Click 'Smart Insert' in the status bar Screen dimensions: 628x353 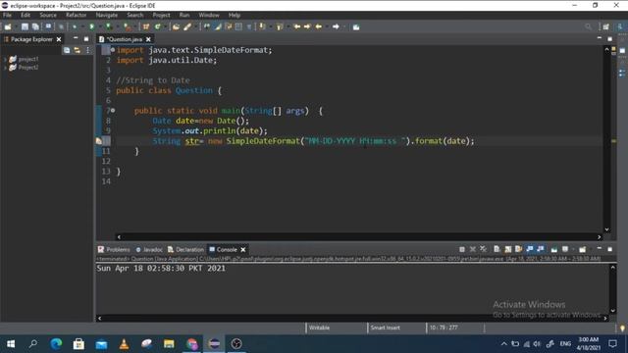pos(385,328)
